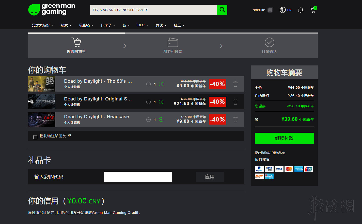Open the 社区 dropdown menu

pos(179,25)
